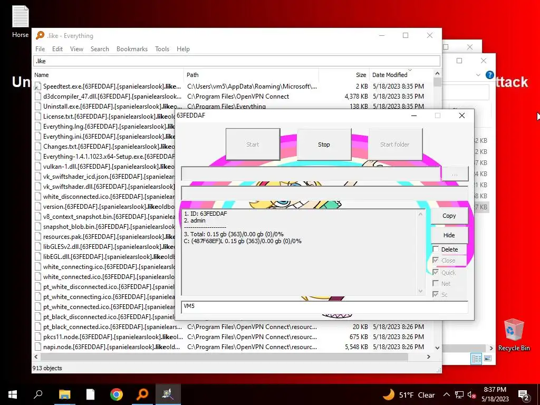Switch to large icons view in background window
The image size is (540, 405).
pyautogui.click(x=488, y=359)
